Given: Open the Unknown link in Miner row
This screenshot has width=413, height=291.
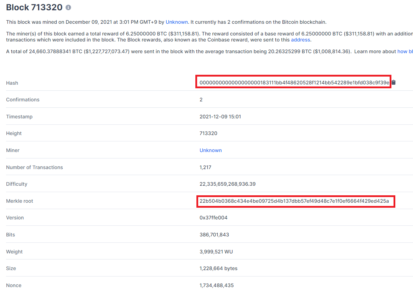Looking at the screenshot, I should [211, 150].
